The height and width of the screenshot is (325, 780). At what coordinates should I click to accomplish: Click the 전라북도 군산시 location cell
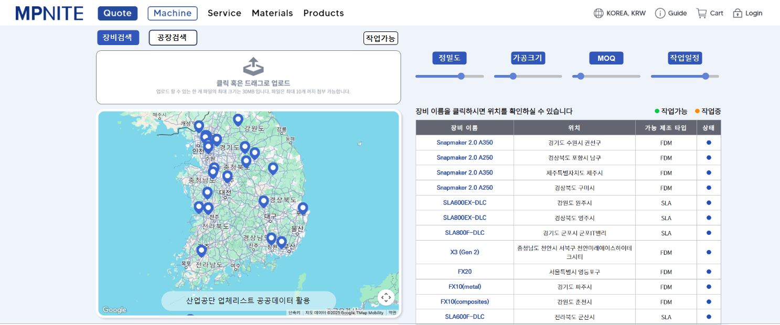coord(574,317)
